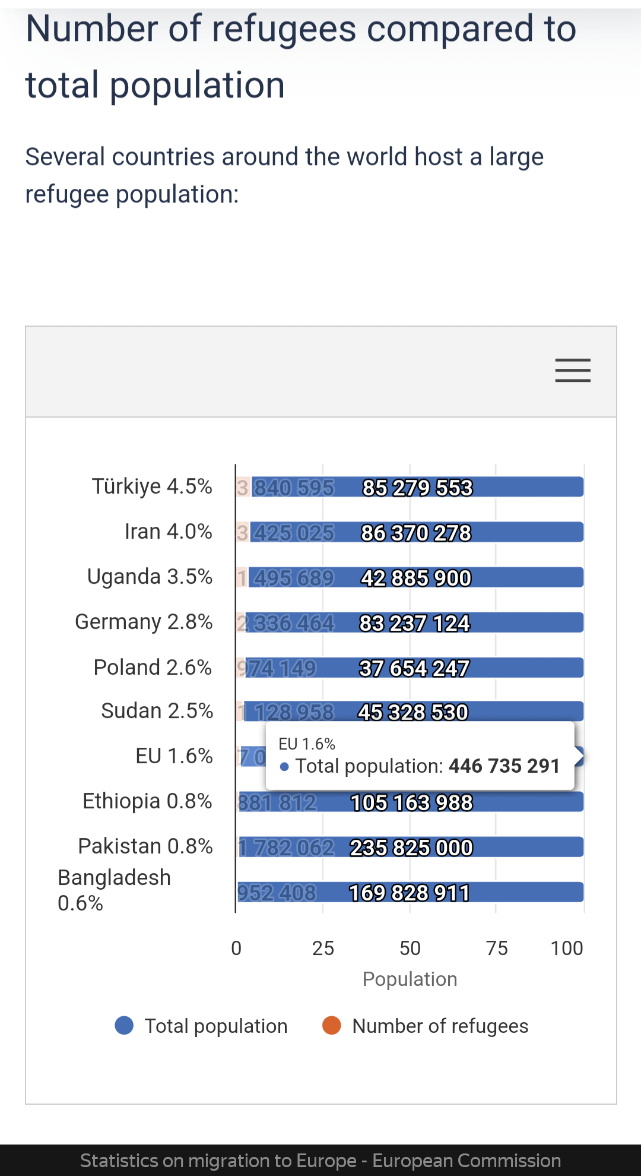This screenshot has width=641, height=1176.
Task: Toggle Number of refugees legend series
Action: point(439,1026)
